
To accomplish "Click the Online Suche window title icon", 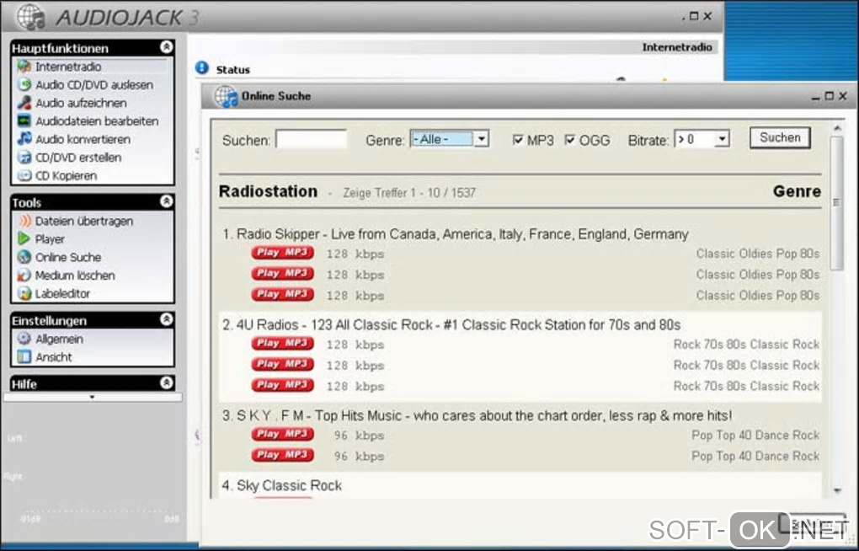I will [225, 97].
